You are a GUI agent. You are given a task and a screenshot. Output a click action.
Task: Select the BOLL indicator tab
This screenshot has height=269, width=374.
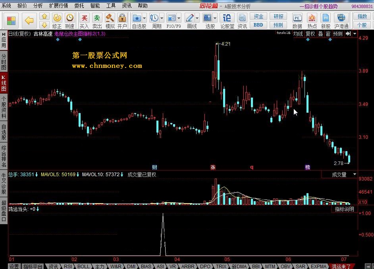83,266
